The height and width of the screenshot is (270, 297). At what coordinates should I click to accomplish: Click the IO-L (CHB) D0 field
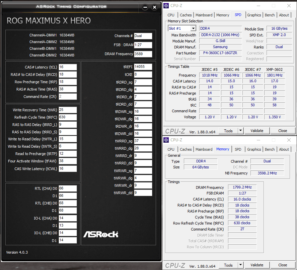pos(68,233)
